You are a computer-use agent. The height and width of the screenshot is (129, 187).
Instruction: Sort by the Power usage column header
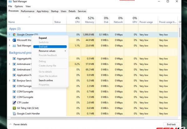(148, 20)
